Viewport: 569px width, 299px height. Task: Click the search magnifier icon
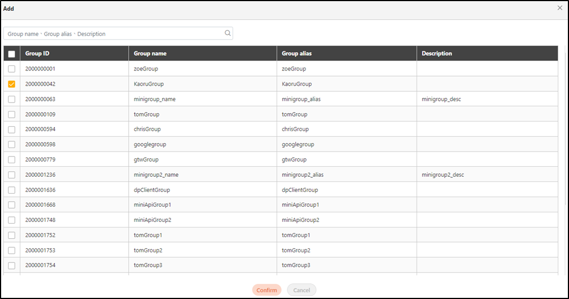point(227,33)
